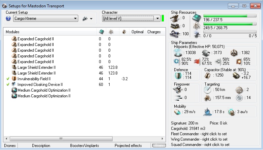Select the second Large Shield Extender II row
Screen dimensions: 263x150
pyautogui.click(x=84, y=73)
